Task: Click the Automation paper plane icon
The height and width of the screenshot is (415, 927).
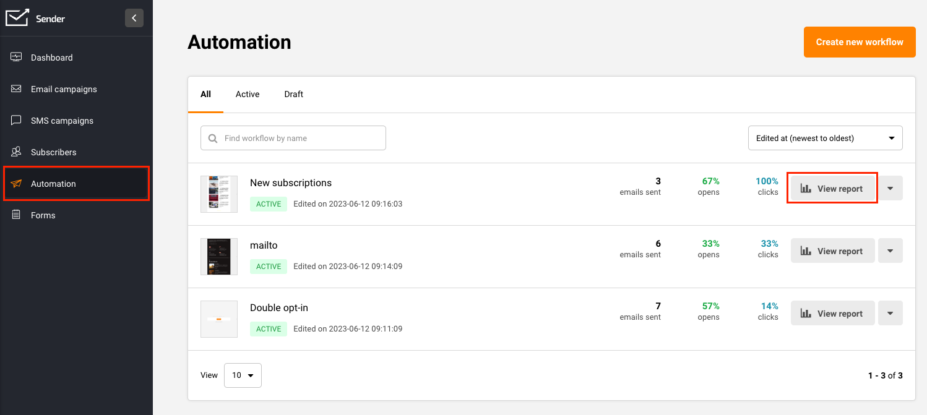Action: [x=17, y=184]
